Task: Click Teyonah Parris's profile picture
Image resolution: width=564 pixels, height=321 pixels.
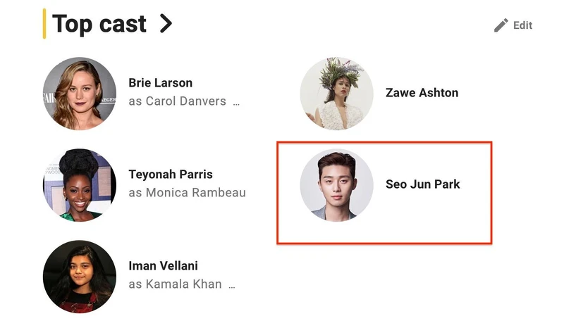Action: 80,184
